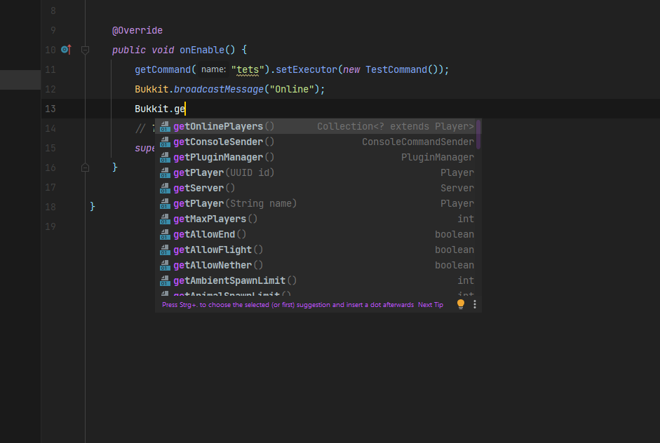This screenshot has height=443, width=660.
Task: Click method icon next to getServer()
Action: point(165,188)
